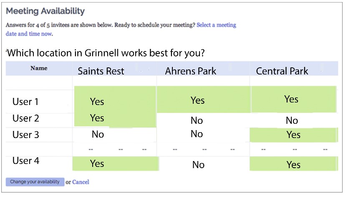Click User 2's Yes for Saints Rest
The width and height of the screenshot is (346, 197).
coord(97,118)
